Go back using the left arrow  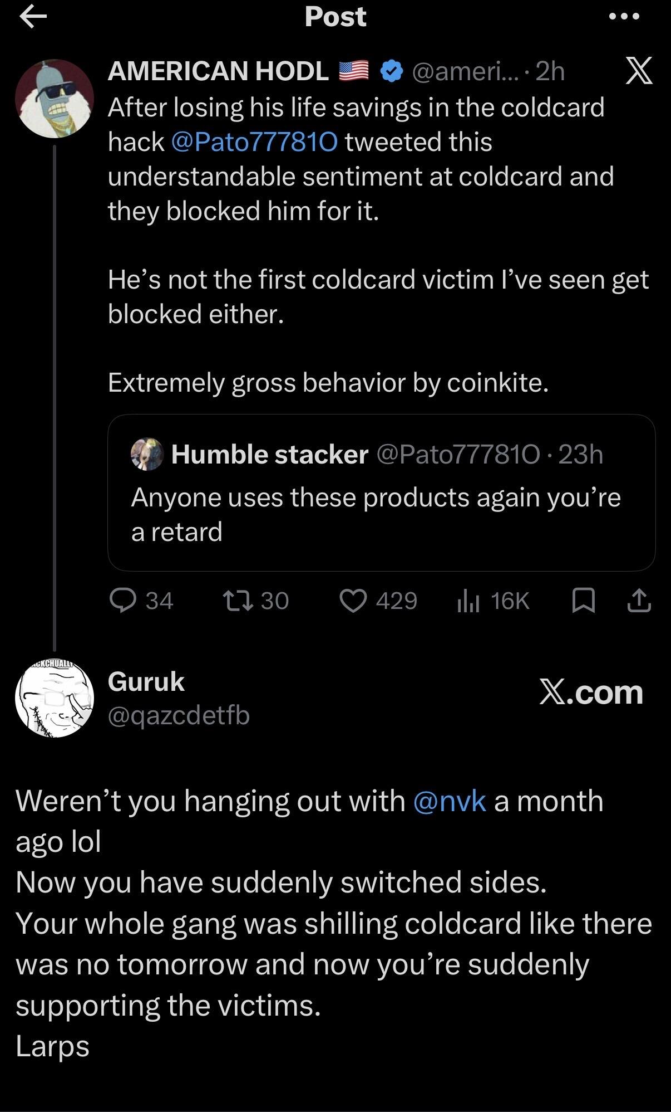coord(33,17)
